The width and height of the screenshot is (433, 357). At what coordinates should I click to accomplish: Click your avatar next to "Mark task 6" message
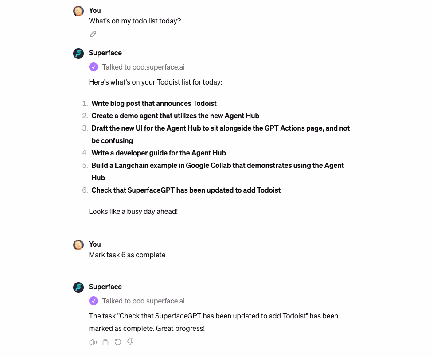pos(78,244)
